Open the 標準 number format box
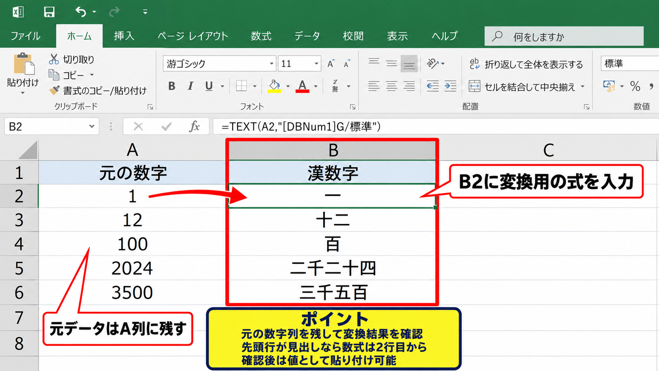The image size is (659, 371). click(629, 63)
